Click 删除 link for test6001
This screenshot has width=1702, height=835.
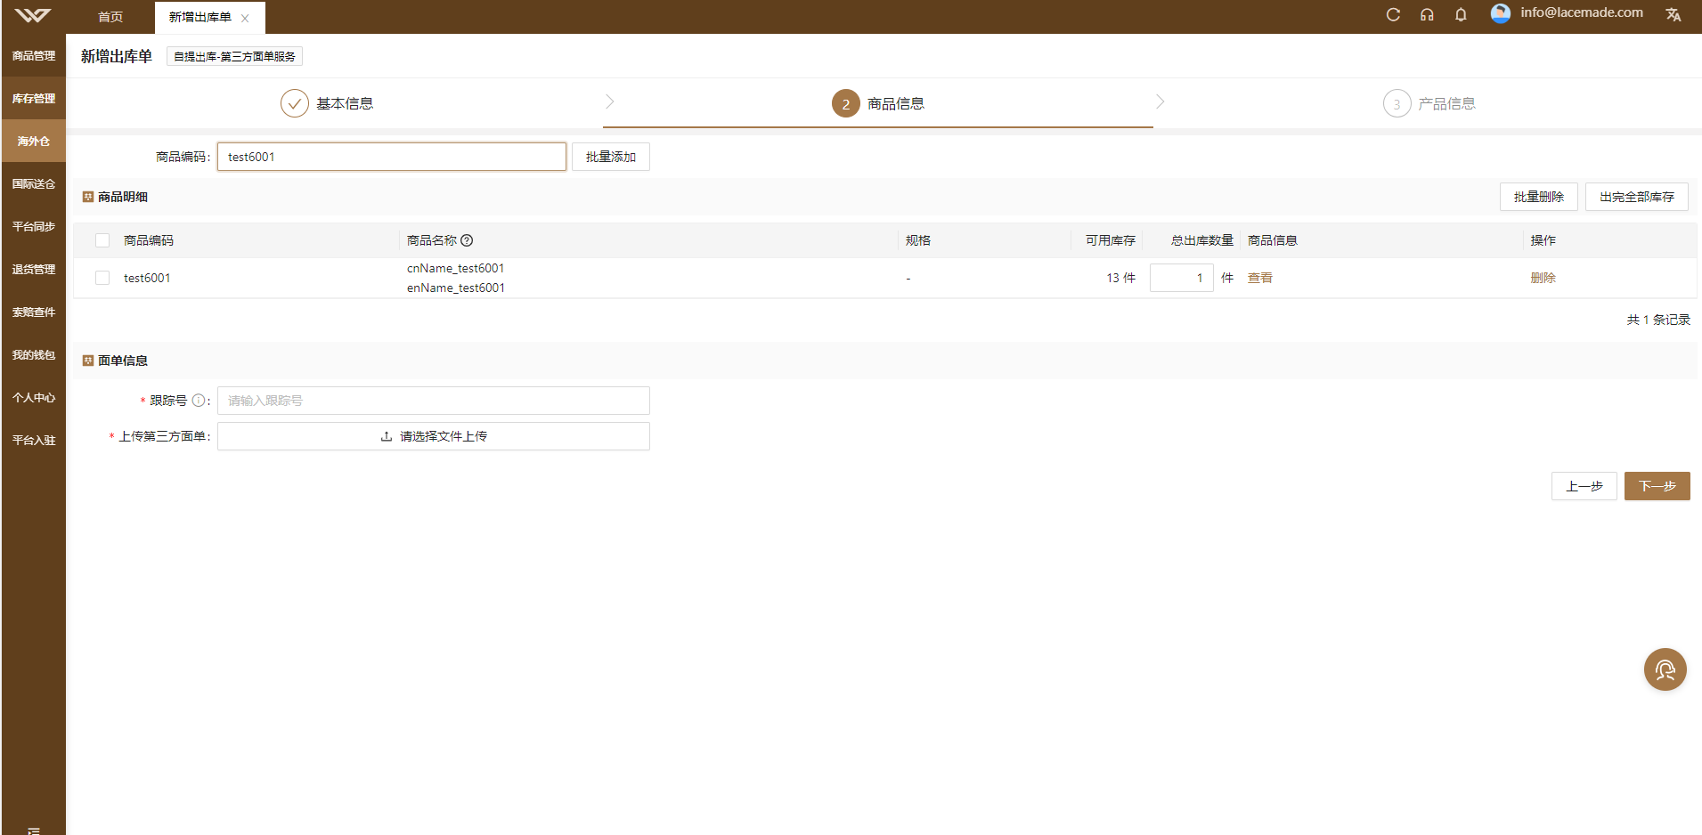click(1543, 278)
